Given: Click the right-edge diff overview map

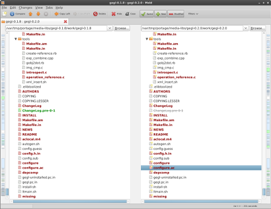Looking at the screenshot, I should [268, 115].
